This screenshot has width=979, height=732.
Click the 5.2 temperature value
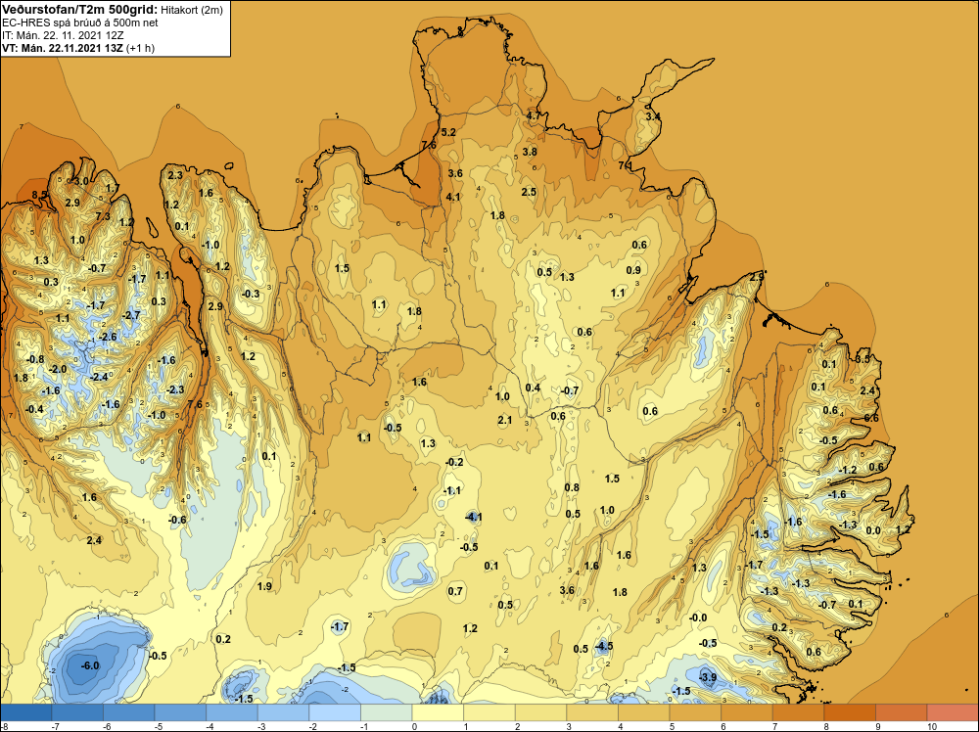448,132
